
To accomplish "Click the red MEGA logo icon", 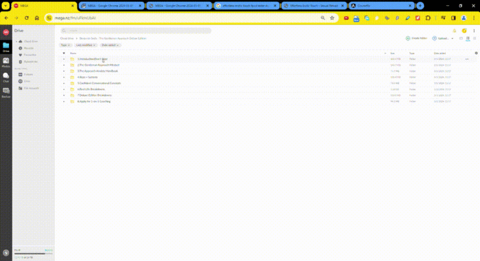I will click(x=6, y=32).
